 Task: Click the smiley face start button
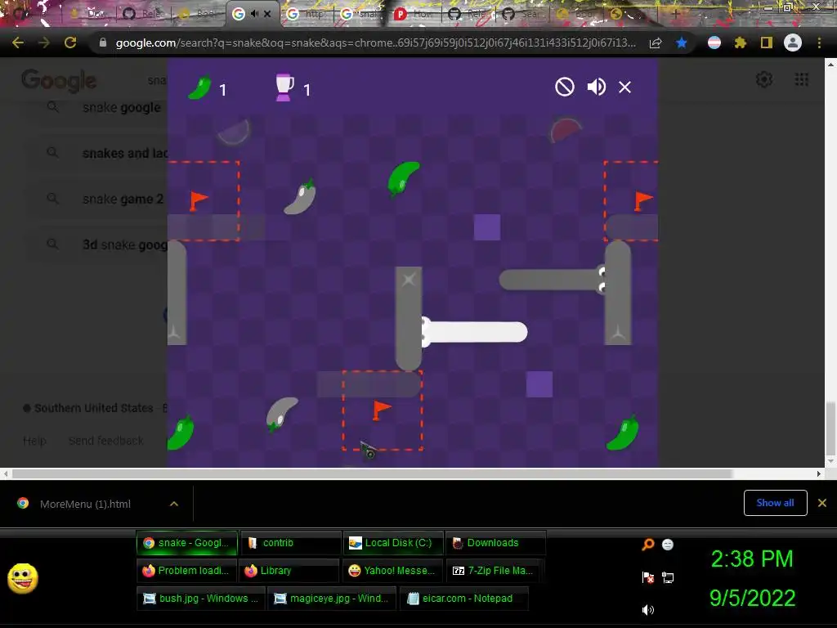(22, 578)
